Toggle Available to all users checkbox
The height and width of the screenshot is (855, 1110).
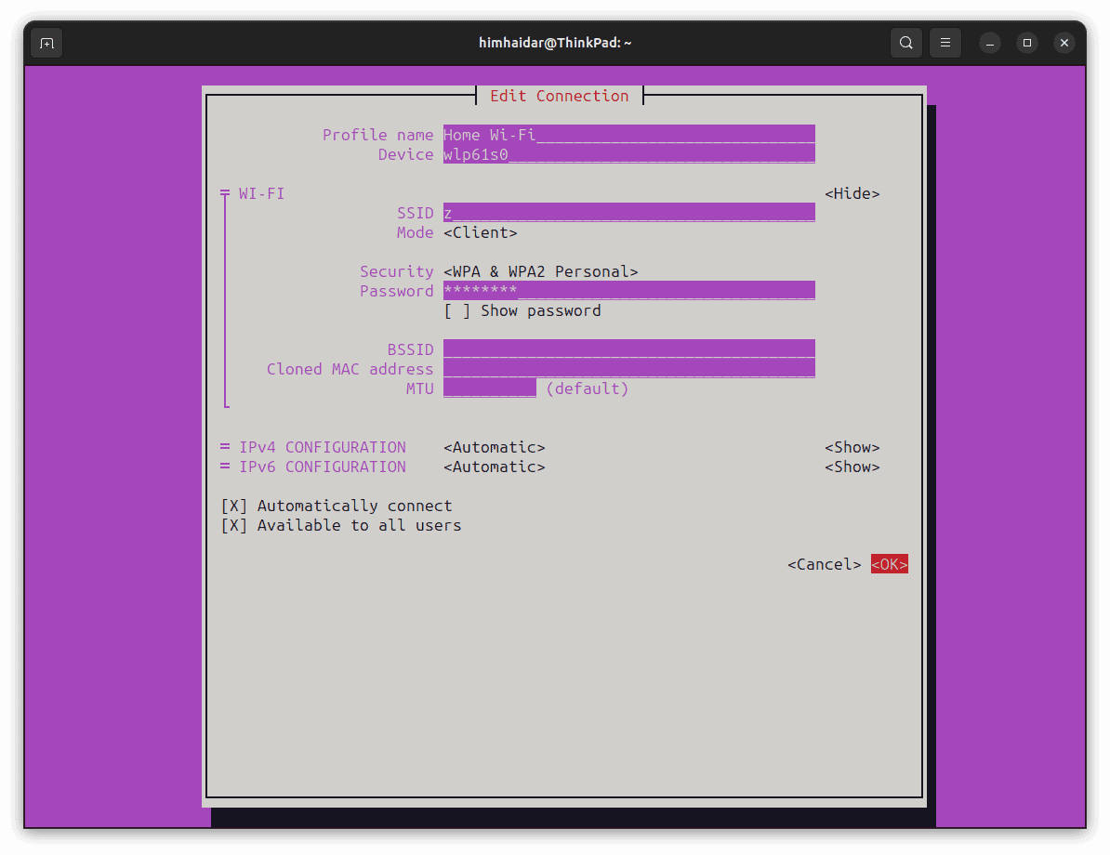234,525
